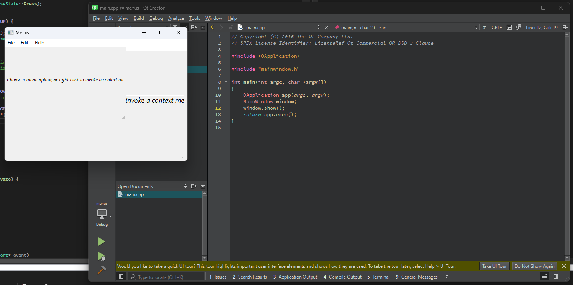Image resolution: width=573 pixels, height=285 pixels.
Task: Run the menus project with green arrow
Action: [x=102, y=241]
